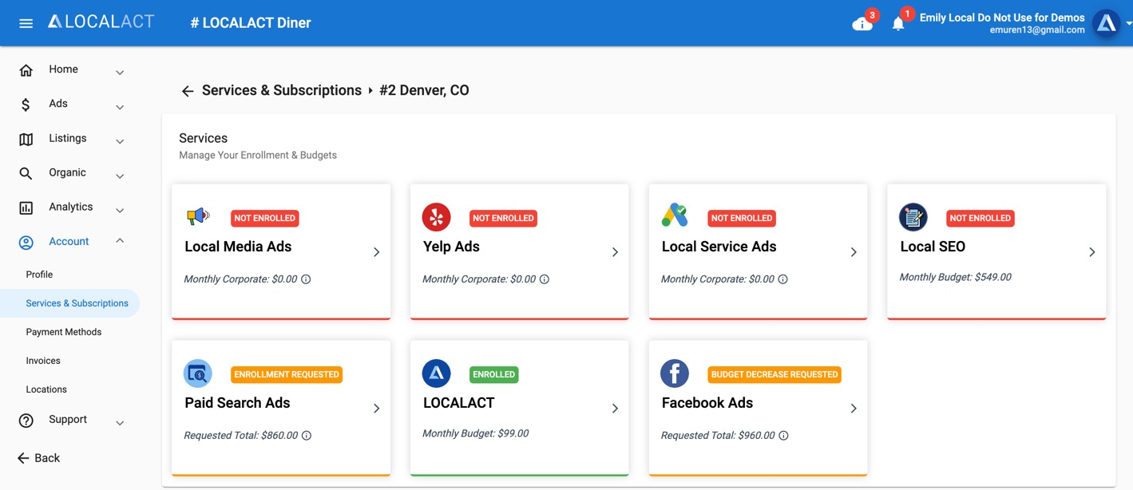This screenshot has width=1133, height=490.
Task: Click the LOCALACT logo in header
Action: [x=101, y=22]
